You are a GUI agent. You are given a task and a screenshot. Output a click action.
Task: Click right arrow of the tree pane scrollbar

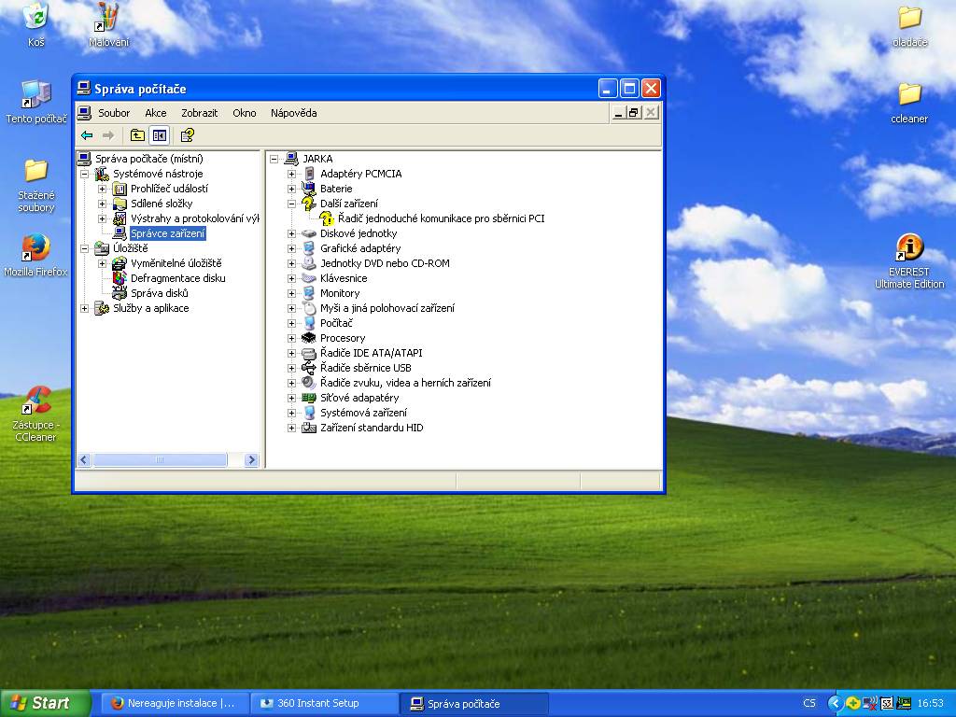[x=251, y=459]
